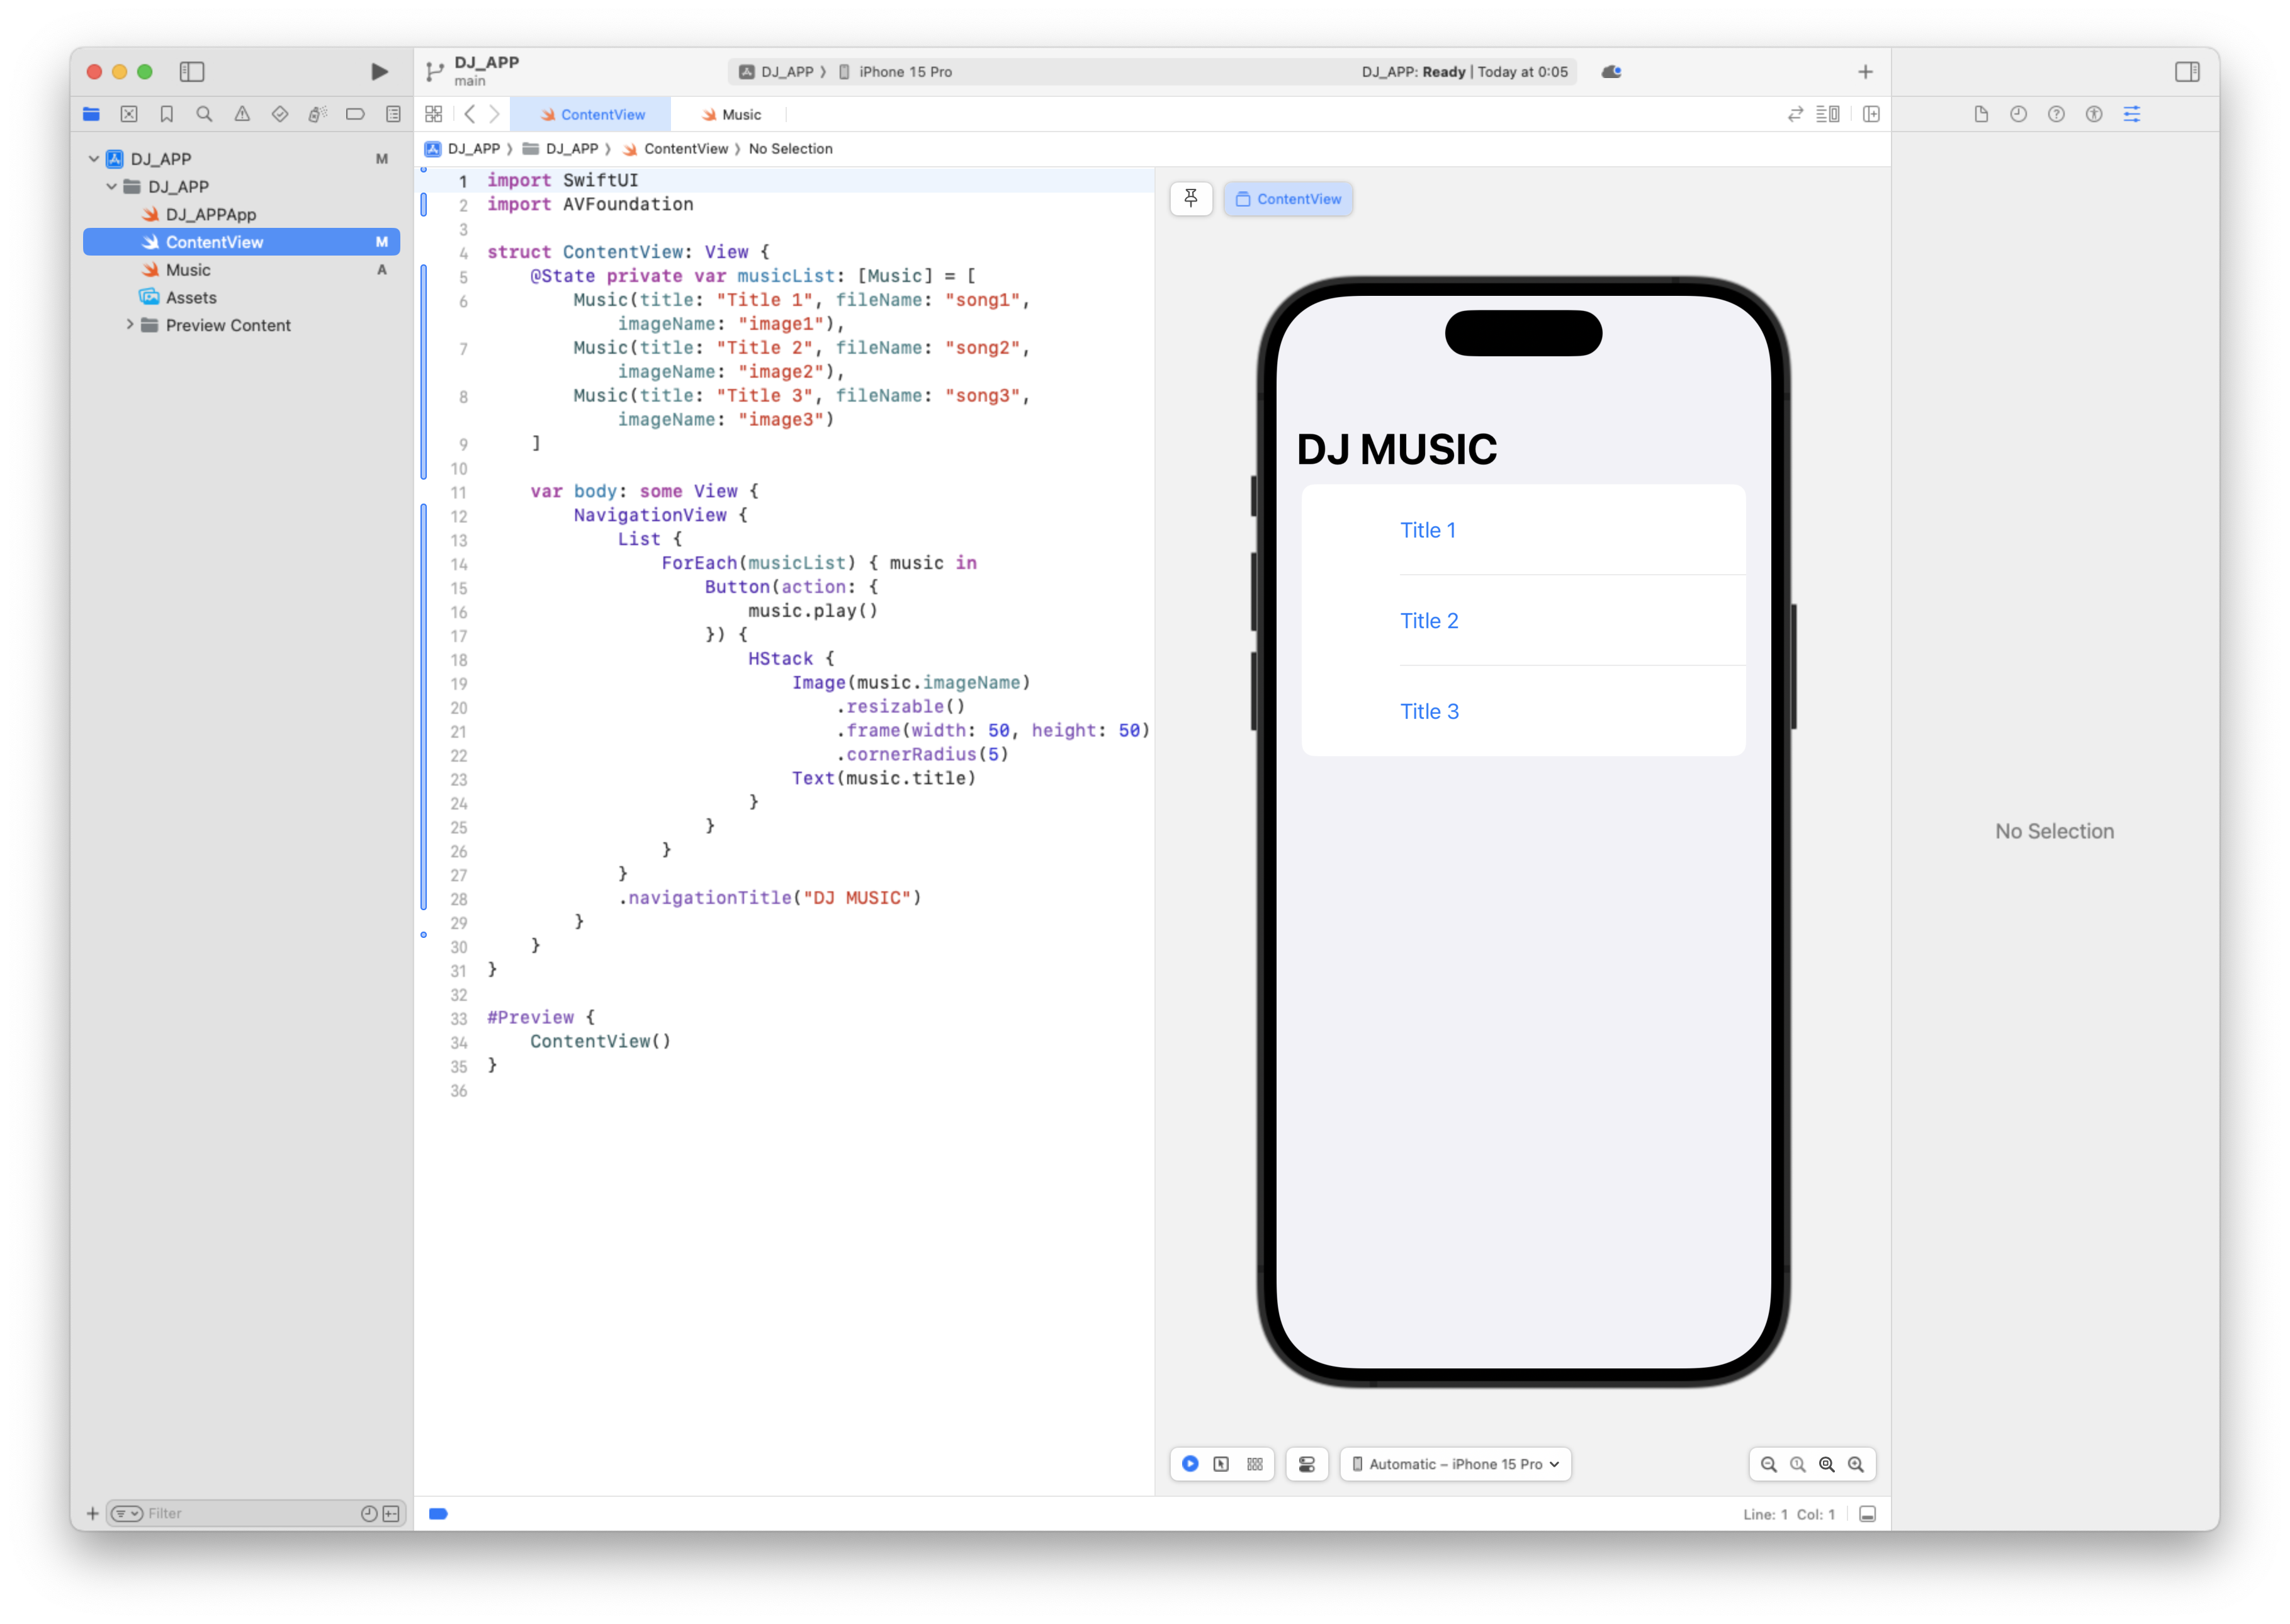Open the Search navigator with magnifying glass icon
The image size is (2290, 1624).
[x=204, y=114]
